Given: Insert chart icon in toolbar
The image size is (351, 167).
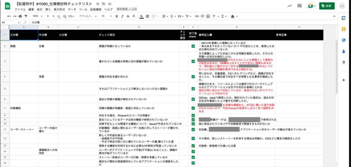Looking at the screenshot, I should tap(208, 16).
